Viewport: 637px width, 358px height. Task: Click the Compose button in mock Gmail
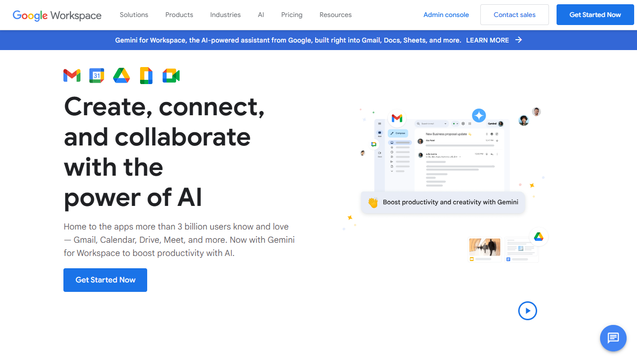tap(398, 133)
